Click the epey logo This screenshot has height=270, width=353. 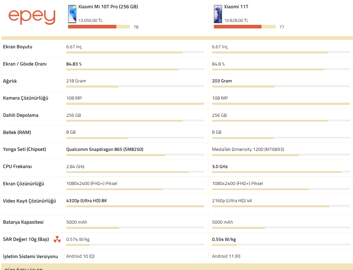32,17
